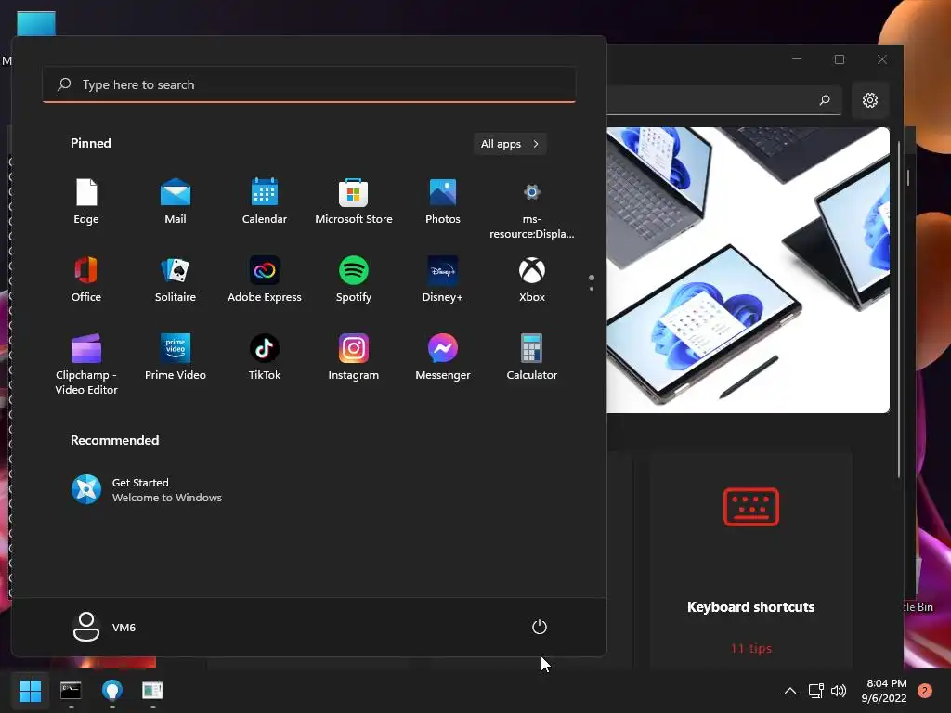Open Get Started recommended item
Screen dimensions: 951x713
point(147,490)
